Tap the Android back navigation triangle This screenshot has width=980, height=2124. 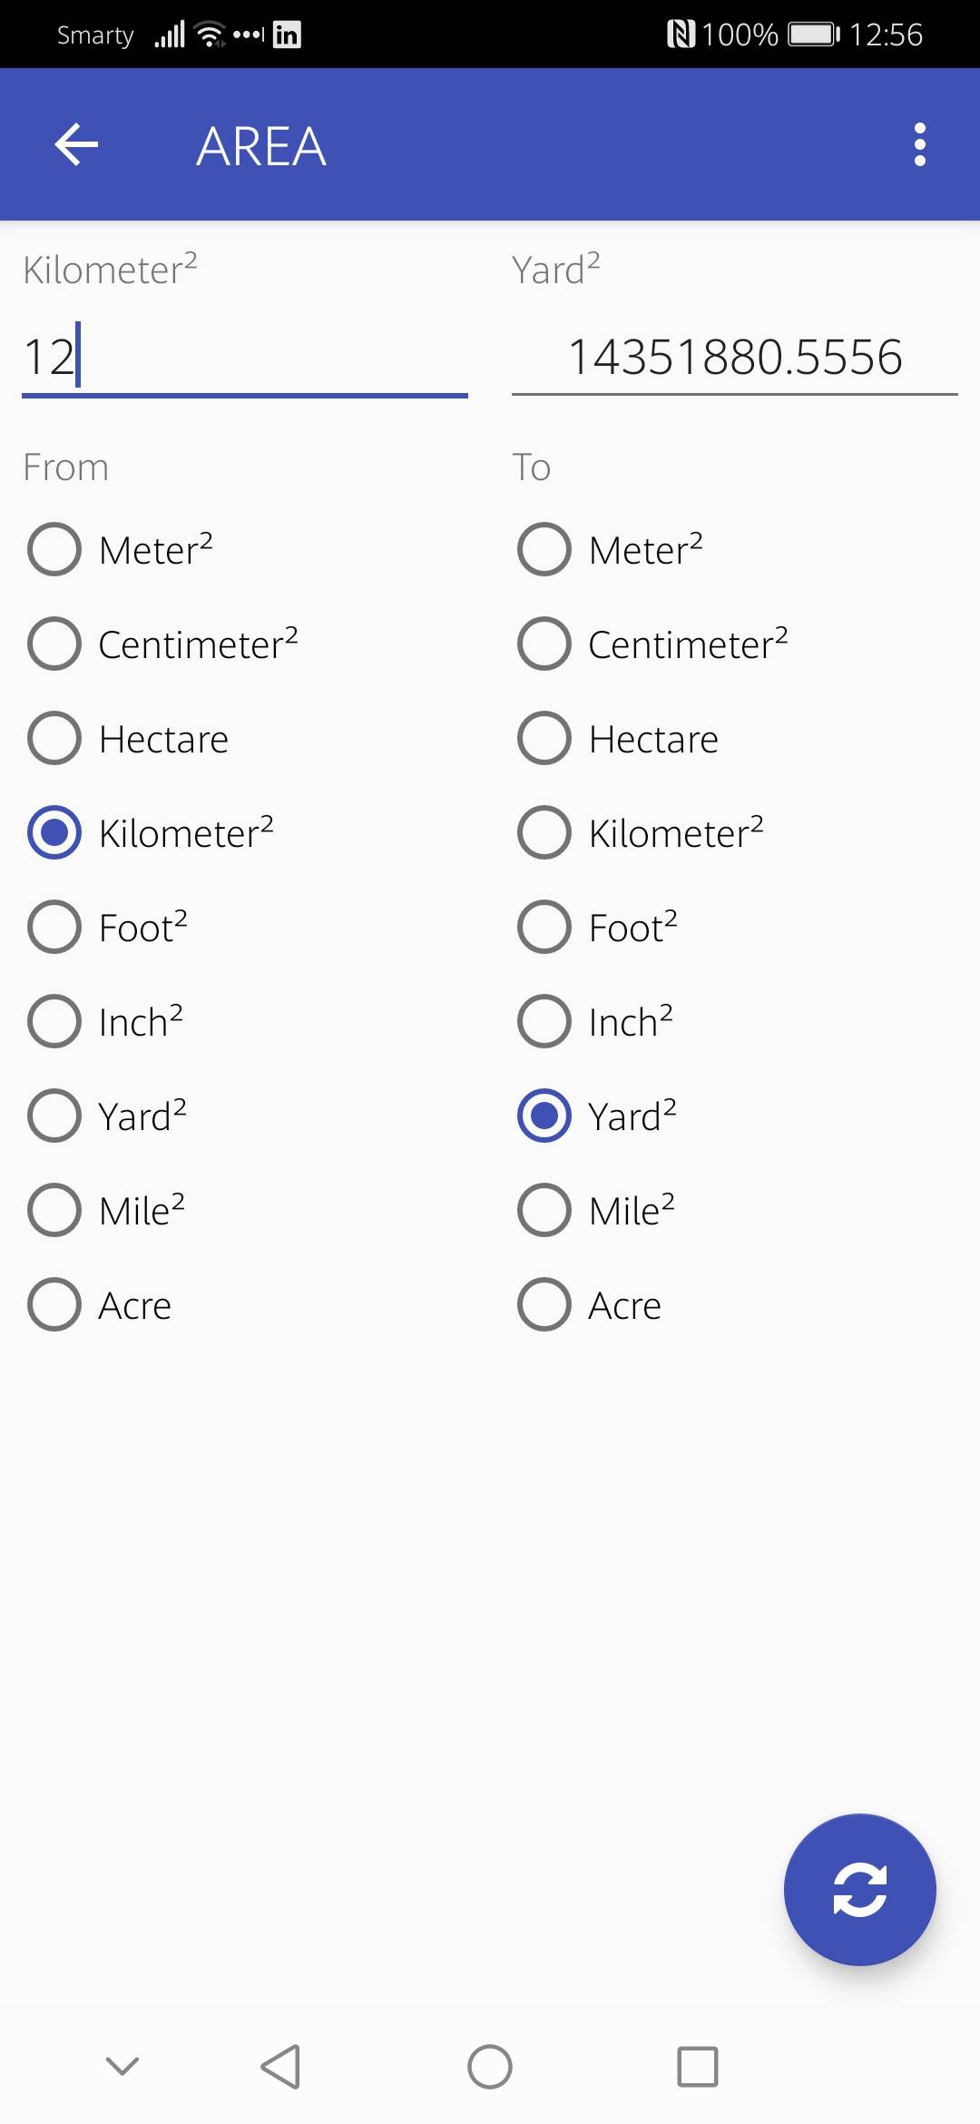tap(280, 2067)
